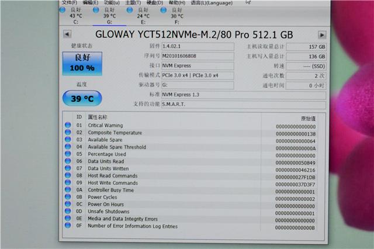
Task: Click the status orb for Data Units Written
Action: pos(68,168)
